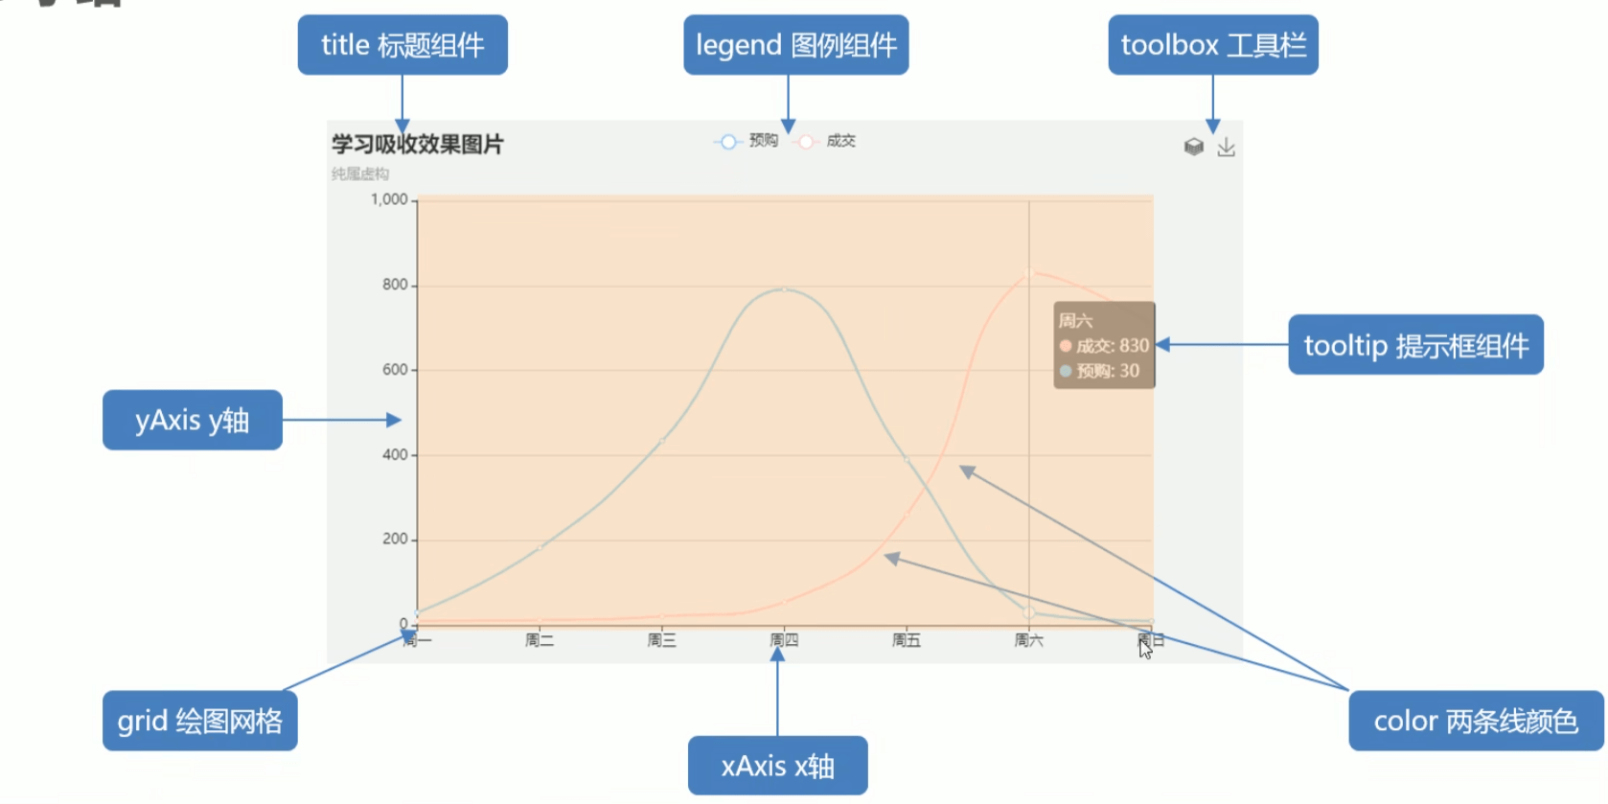1608x804 pixels.
Task: Click the y-axis label 1,000
Action: coord(389,199)
